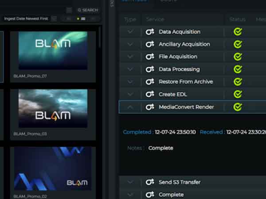Click the Ancillary Acquisition service icon
This screenshot has height=199, width=266.
point(150,44)
